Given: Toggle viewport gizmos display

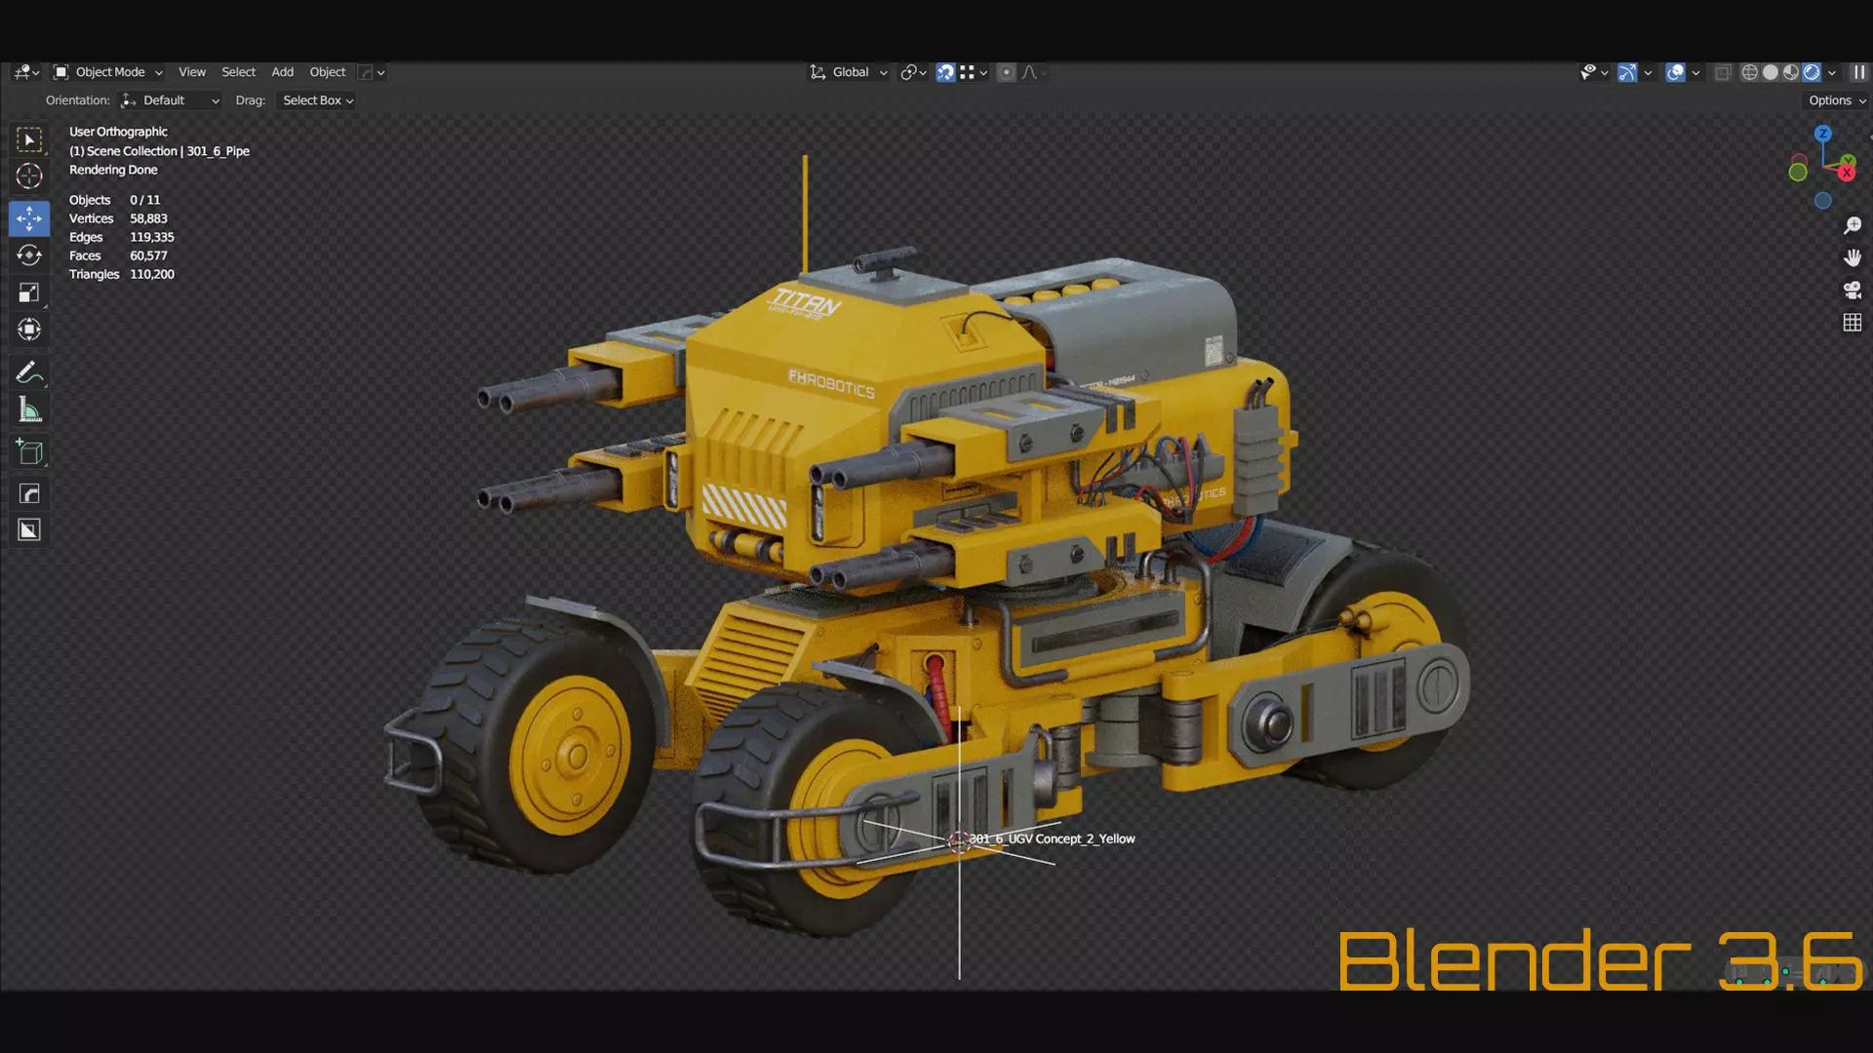Looking at the screenshot, I should click(x=1627, y=72).
